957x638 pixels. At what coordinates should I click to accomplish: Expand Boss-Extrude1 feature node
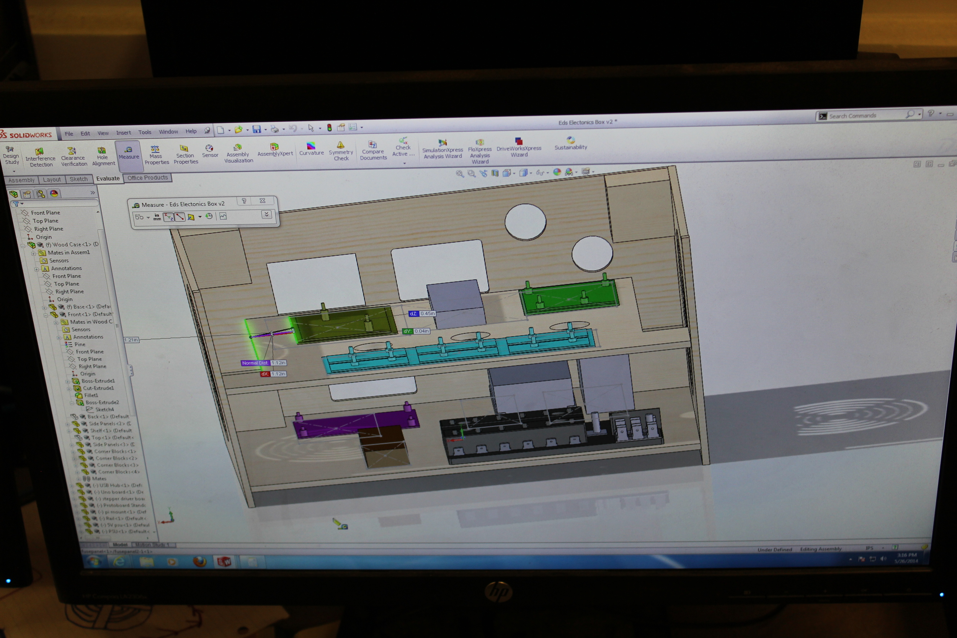click(67, 382)
